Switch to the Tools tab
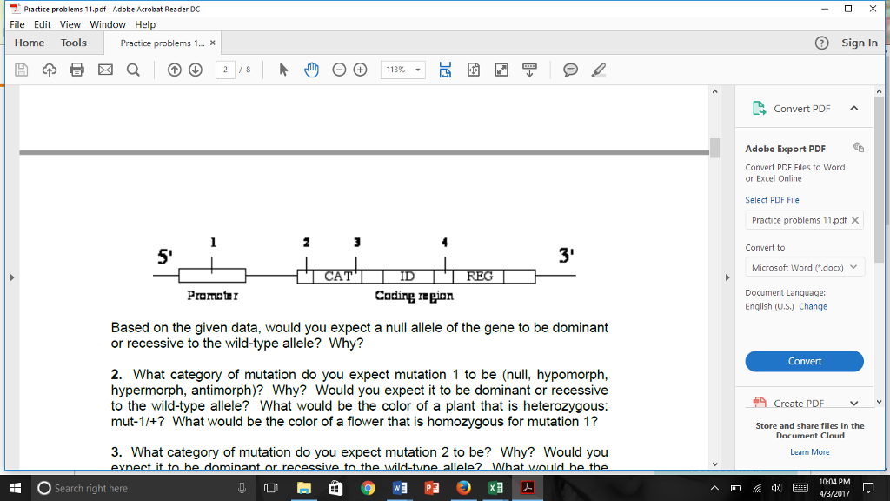 (x=74, y=42)
